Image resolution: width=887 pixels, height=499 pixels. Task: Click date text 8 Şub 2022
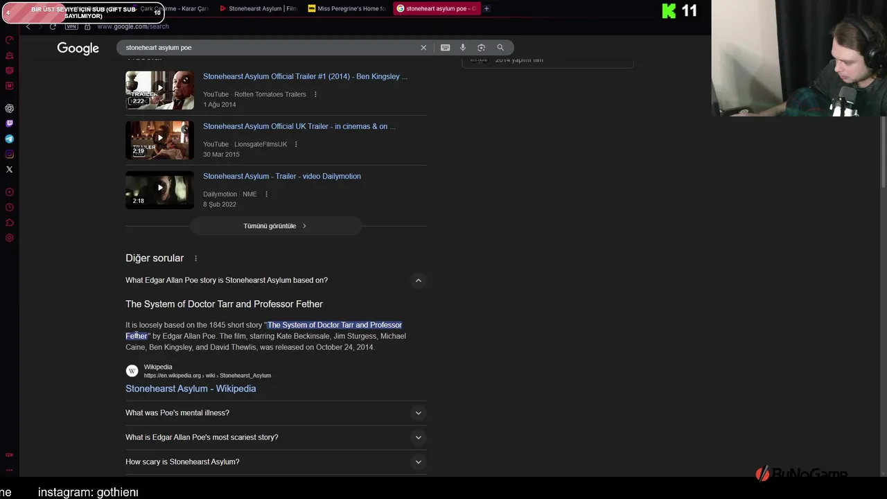[x=220, y=204]
